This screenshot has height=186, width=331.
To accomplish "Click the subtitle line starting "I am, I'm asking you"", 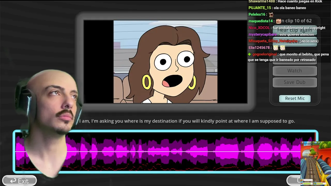I will point(187,121).
